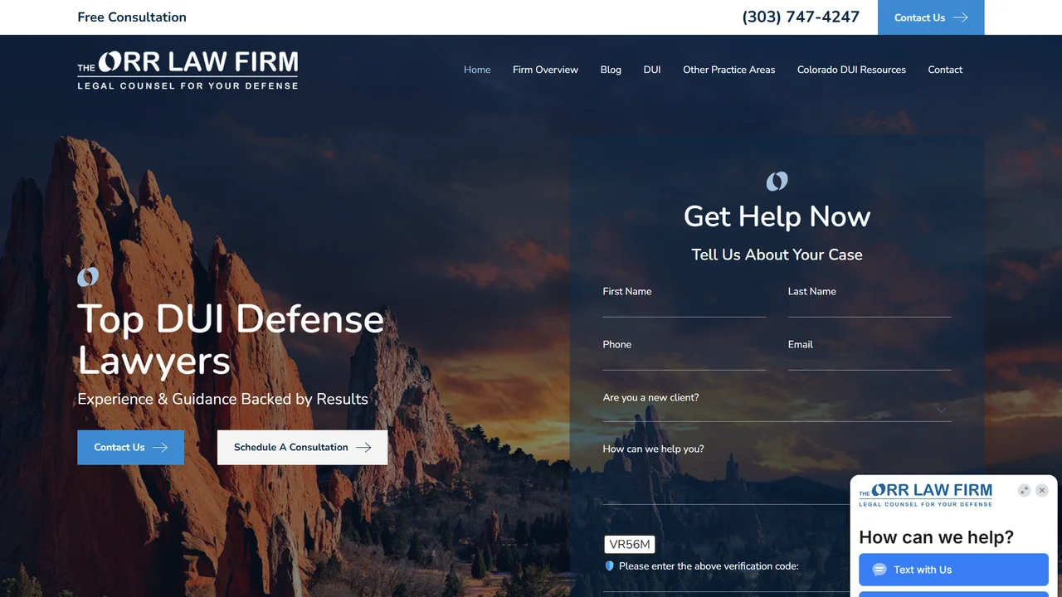Open Other Practice Areas menu
1062x597 pixels.
pyautogui.click(x=728, y=70)
